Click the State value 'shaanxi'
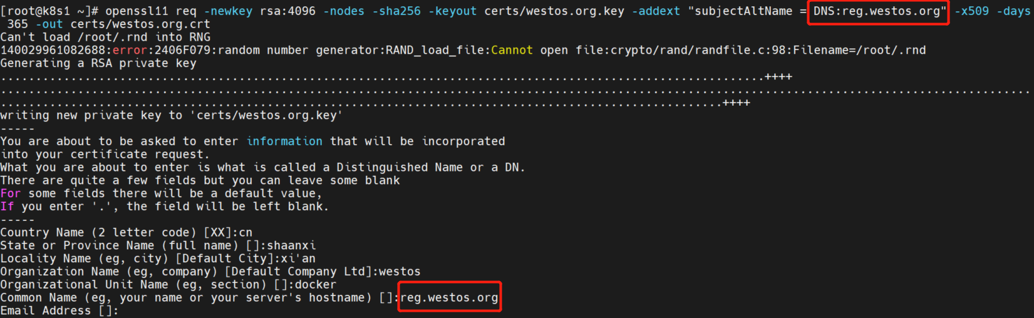The height and width of the screenshot is (318, 1034). pyautogui.click(x=291, y=245)
